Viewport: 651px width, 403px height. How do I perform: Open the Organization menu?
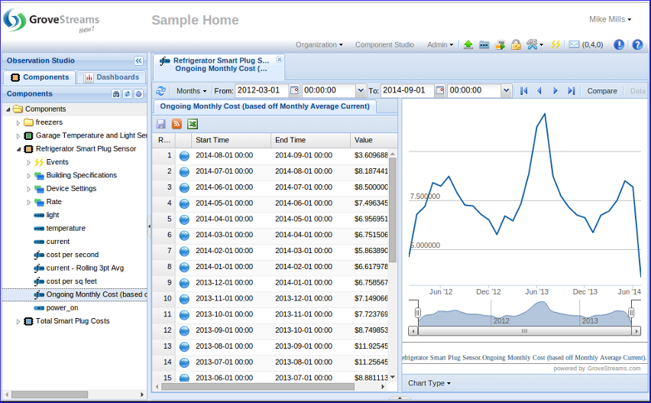click(x=319, y=45)
